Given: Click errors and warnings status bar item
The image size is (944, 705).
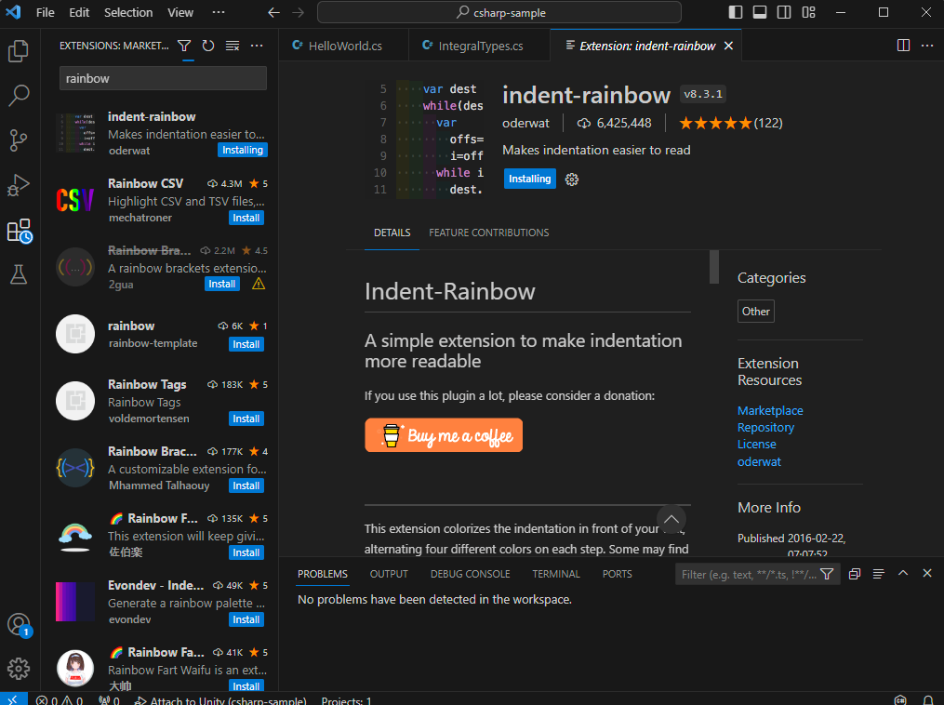Looking at the screenshot, I should 59,700.
